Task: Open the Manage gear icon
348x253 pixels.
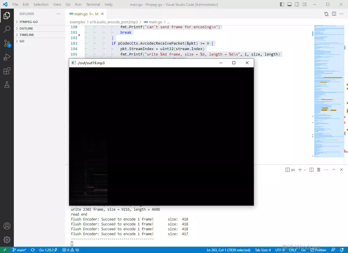Action: pyautogui.click(x=7, y=239)
